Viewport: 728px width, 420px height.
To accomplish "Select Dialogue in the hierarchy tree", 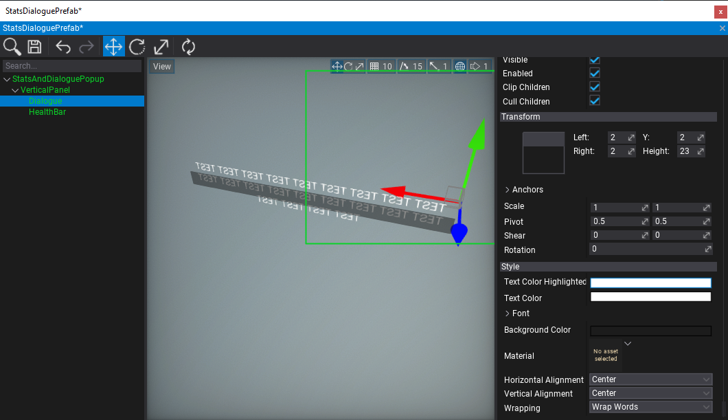I will [45, 101].
